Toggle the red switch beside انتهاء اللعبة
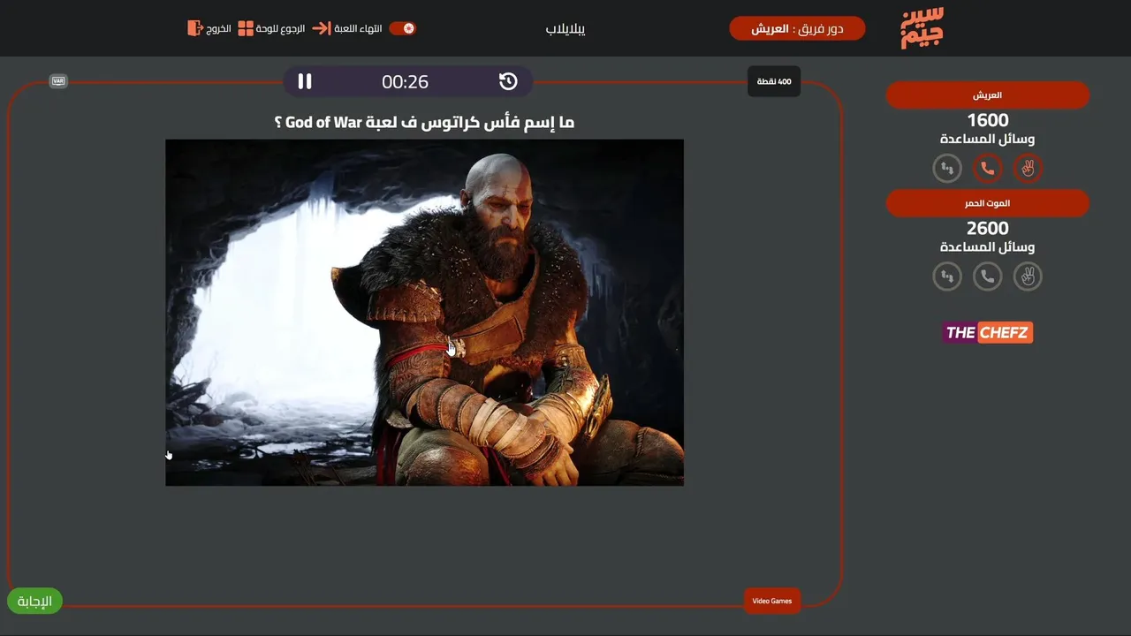The width and height of the screenshot is (1131, 636). point(403,28)
